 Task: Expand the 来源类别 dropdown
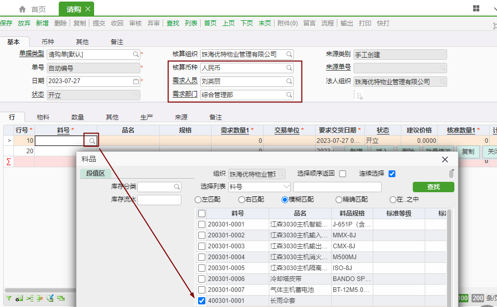click(x=442, y=54)
